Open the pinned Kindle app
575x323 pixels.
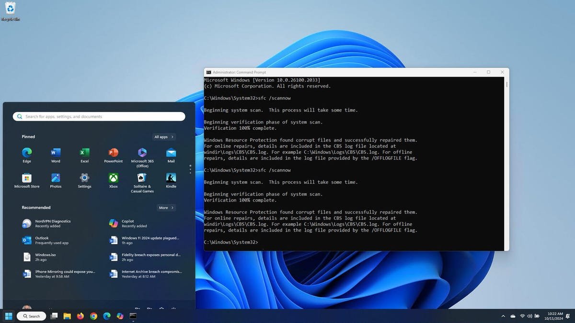[171, 180]
